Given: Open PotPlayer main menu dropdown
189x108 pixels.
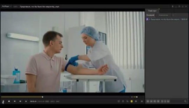Looking at the screenshot, I should click(x=6, y=6).
